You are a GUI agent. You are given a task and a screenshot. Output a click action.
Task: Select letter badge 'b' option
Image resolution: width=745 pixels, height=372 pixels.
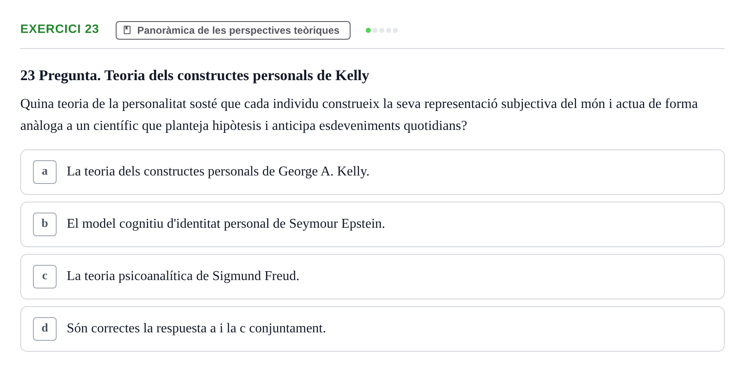(x=45, y=224)
